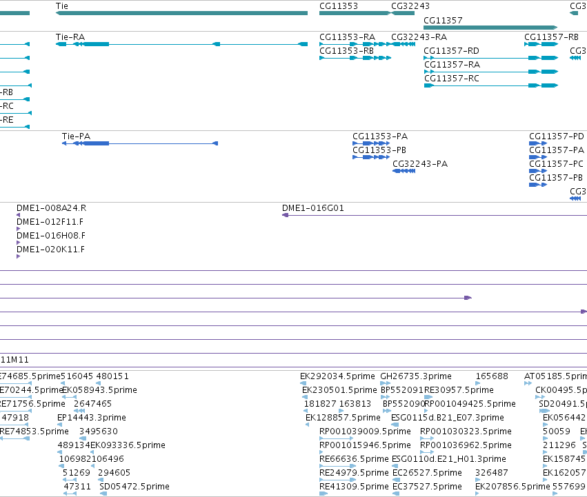This screenshot has width=587, height=497.
Task: Select the CG11357-PC protein label
Action: (x=556, y=164)
